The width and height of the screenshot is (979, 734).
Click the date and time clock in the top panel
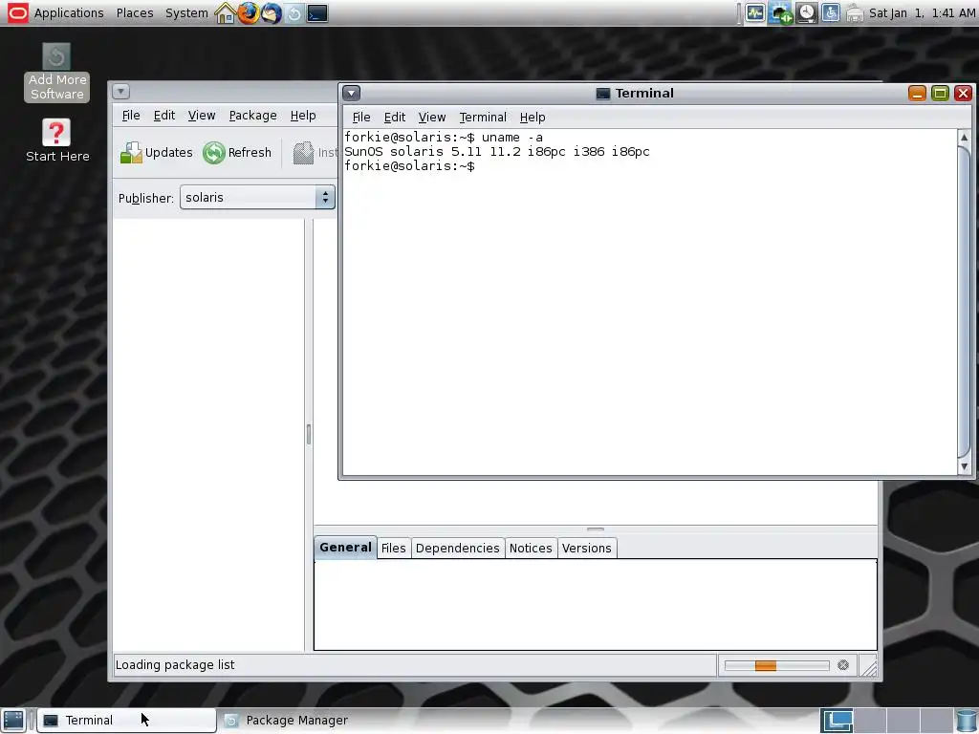[x=922, y=13]
